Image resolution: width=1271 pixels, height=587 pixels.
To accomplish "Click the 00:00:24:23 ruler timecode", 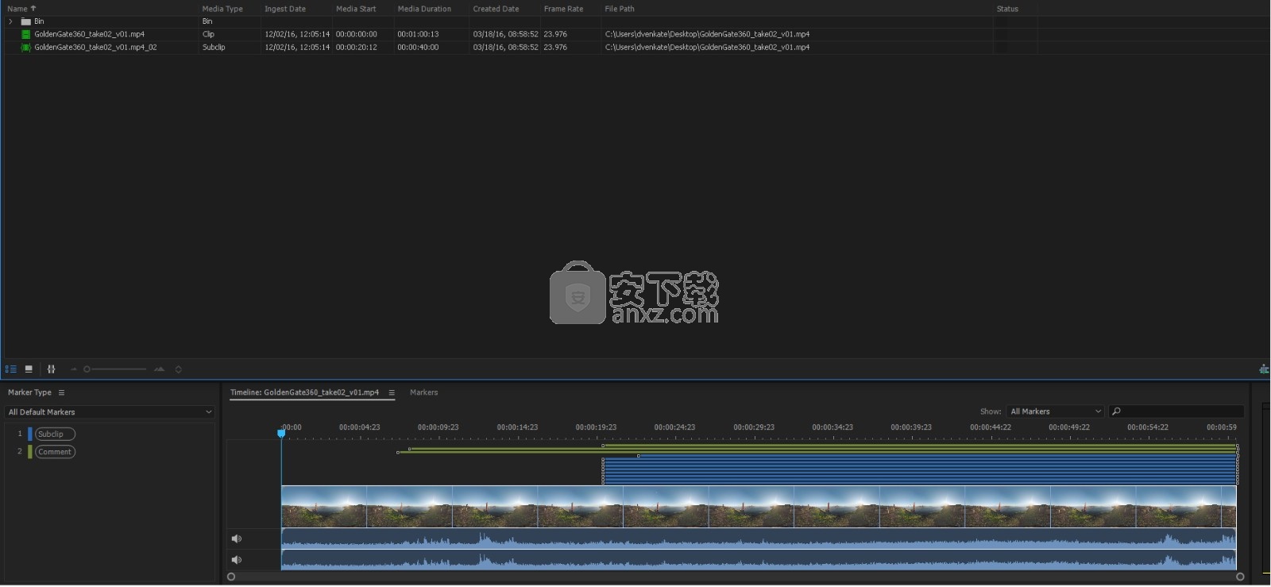I will click(674, 427).
